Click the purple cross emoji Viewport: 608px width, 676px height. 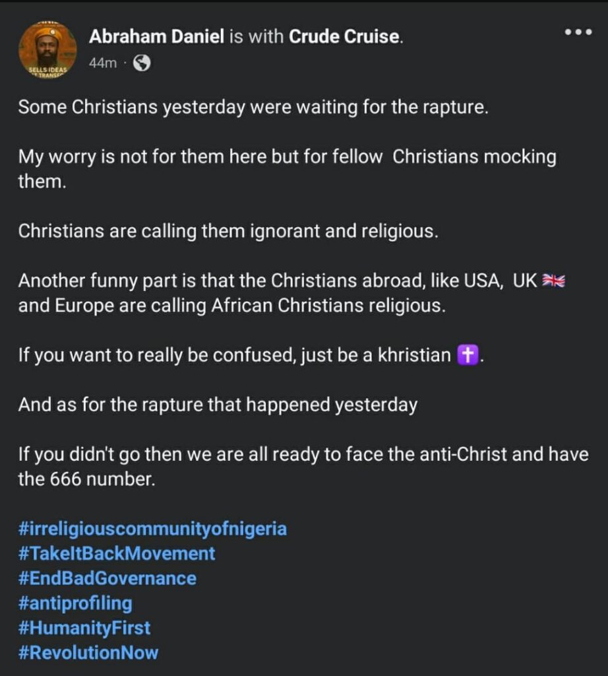(x=466, y=356)
